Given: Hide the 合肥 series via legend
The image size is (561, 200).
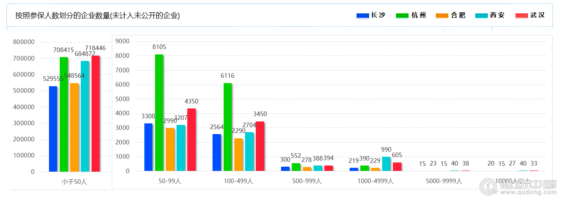Looking at the screenshot, I should (450, 15).
